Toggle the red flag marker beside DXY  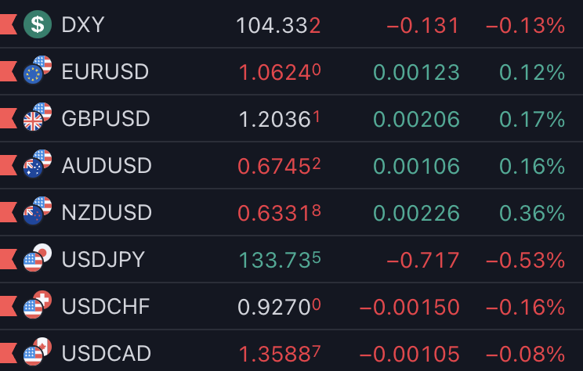(x=8, y=24)
